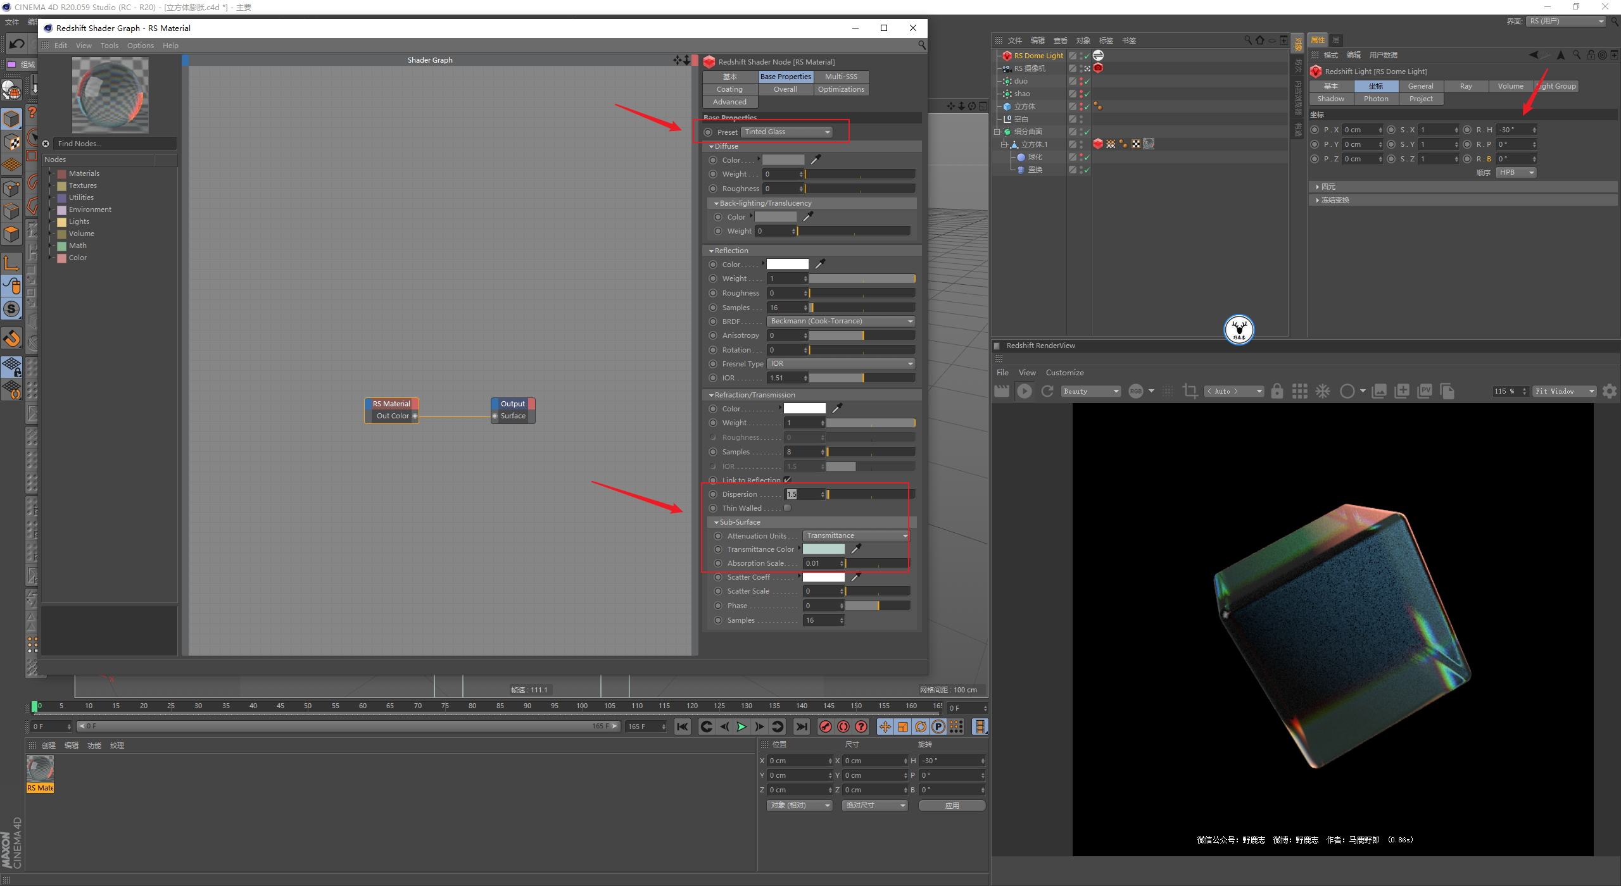
Task: Click the snapshot image icon in RenderView
Action: coord(1378,391)
